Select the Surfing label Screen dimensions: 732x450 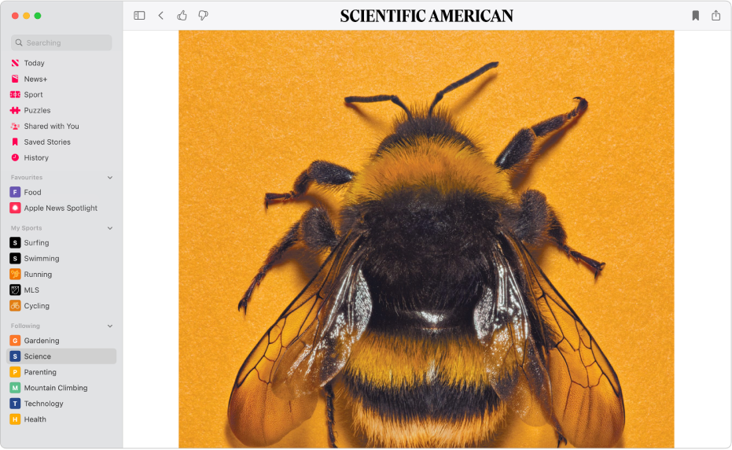click(36, 243)
